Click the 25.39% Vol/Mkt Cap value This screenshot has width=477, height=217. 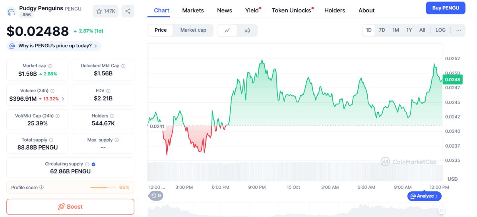[x=38, y=123]
